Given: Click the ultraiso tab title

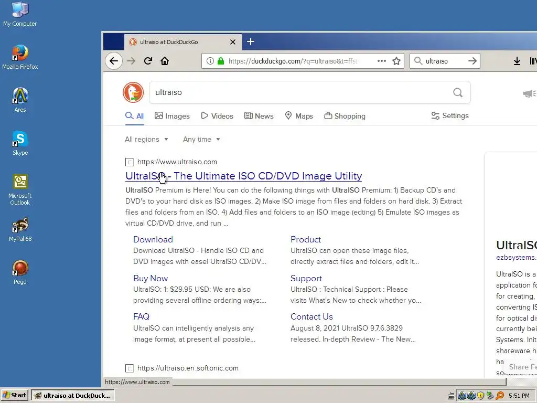Looking at the screenshot, I should (169, 42).
